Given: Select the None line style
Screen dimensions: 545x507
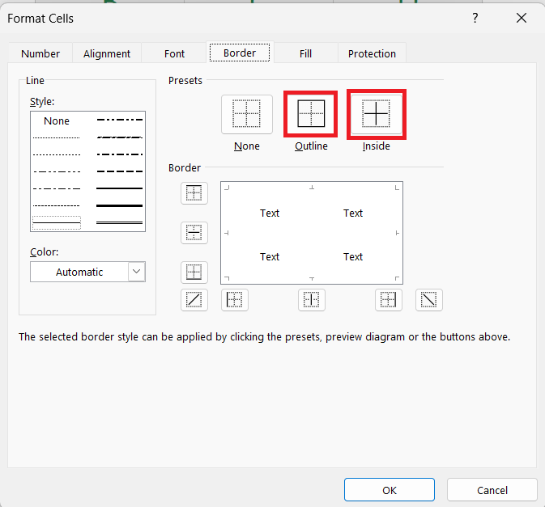Looking at the screenshot, I should pyautogui.click(x=57, y=120).
